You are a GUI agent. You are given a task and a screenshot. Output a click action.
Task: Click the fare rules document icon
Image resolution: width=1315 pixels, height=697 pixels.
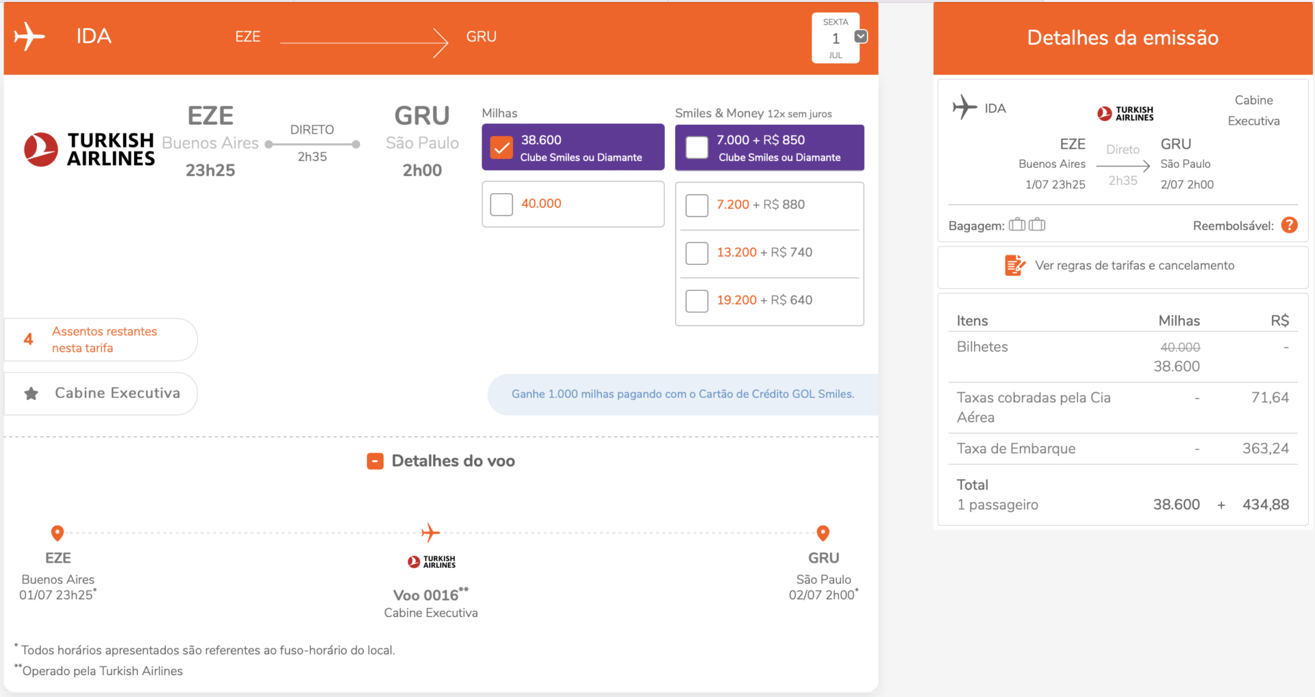coord(1015,266)
